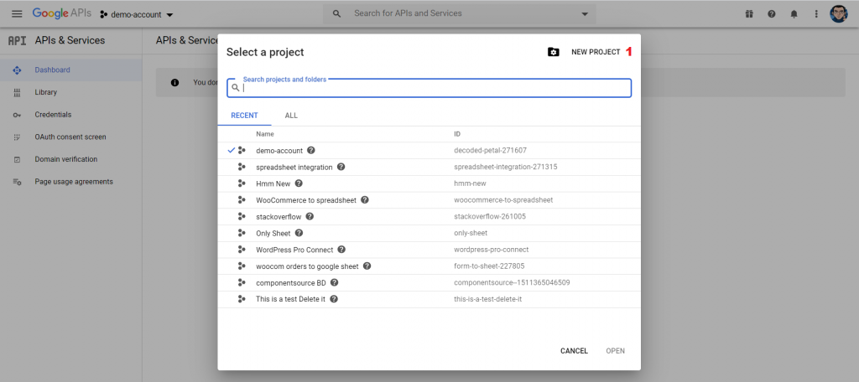
Task: Select the woocom orders to google sheet project
Action: coord(429,266)
